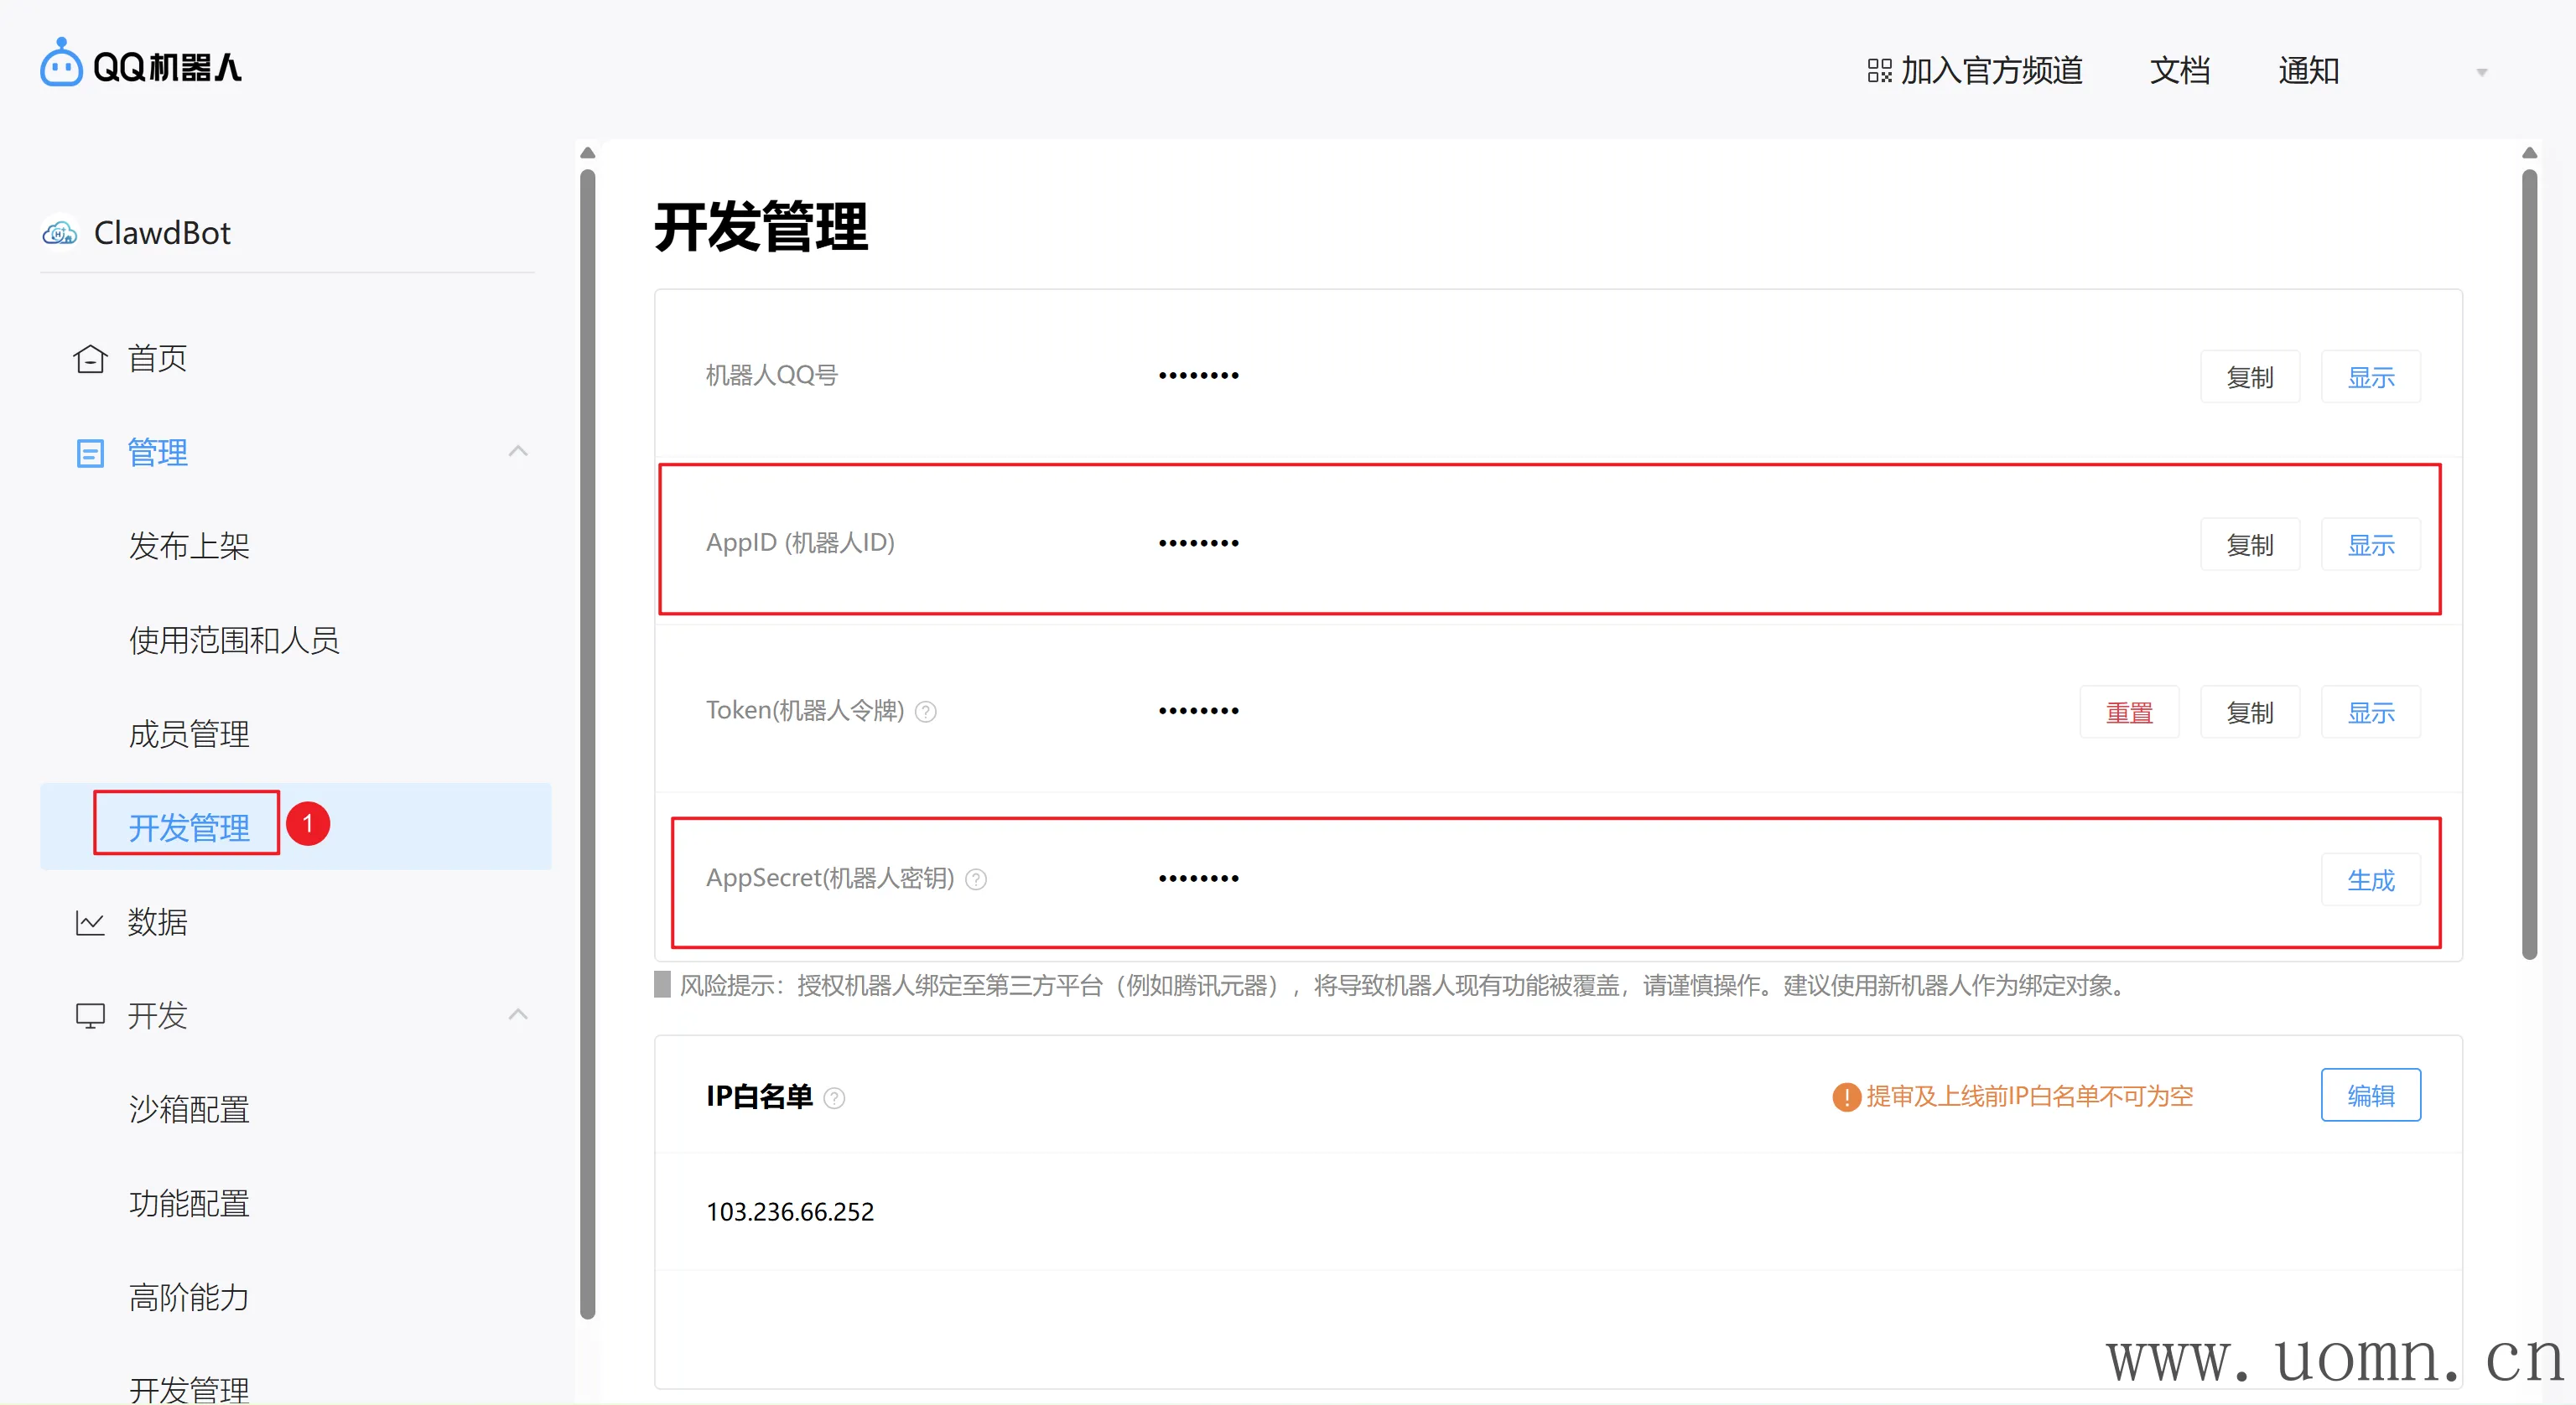Viewport: 2576px width, 1405px height.
Task: Collapse the 管理 menu section
Action: click(518, 452)
